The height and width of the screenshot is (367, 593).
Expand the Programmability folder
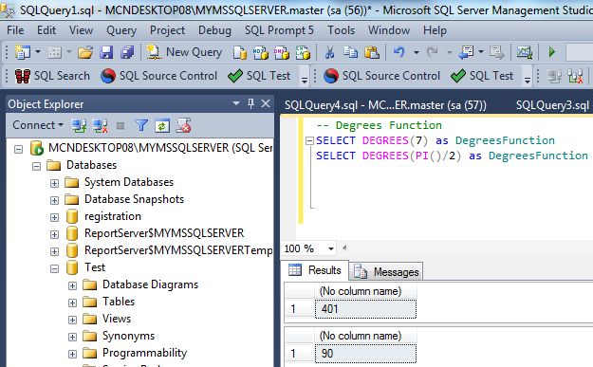73,354
